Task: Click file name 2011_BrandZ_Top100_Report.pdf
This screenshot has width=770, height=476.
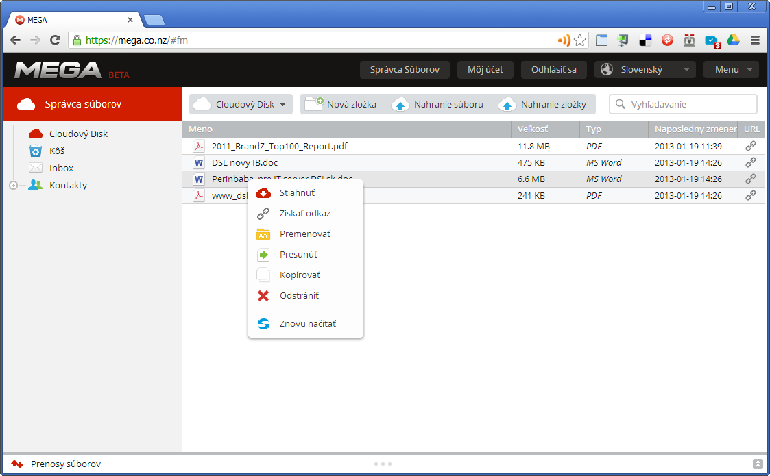Action: [x=280, y=147]
